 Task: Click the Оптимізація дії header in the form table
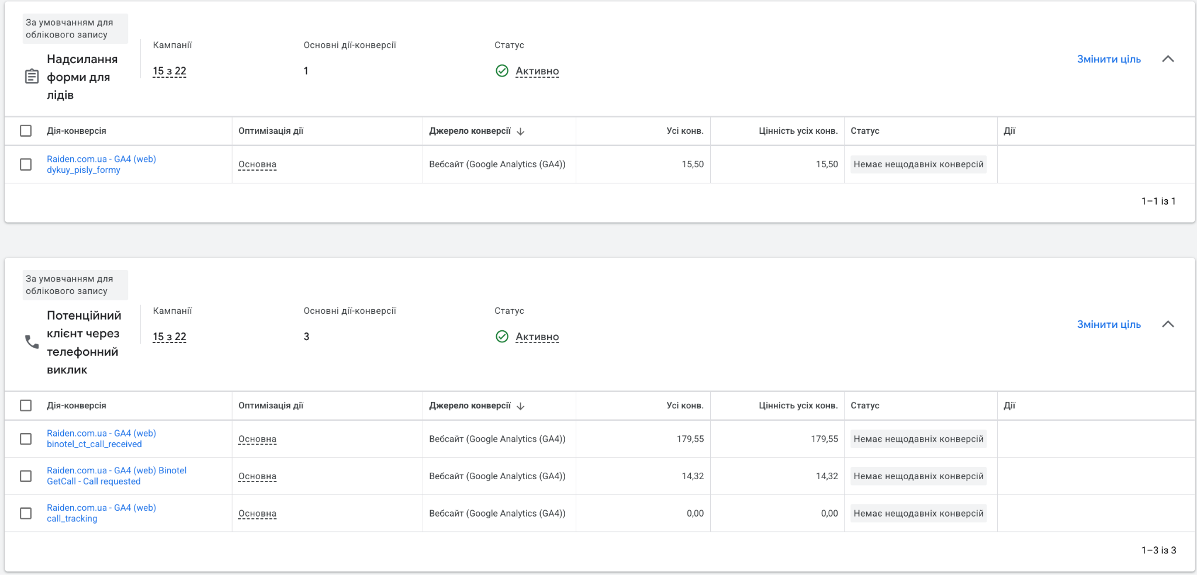click(271, 131)
